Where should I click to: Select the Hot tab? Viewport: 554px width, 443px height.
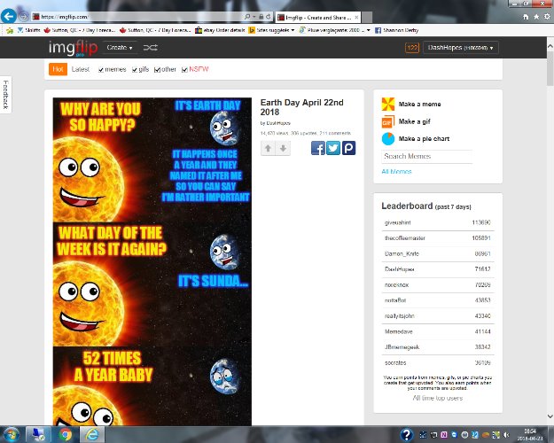[58, 69]
